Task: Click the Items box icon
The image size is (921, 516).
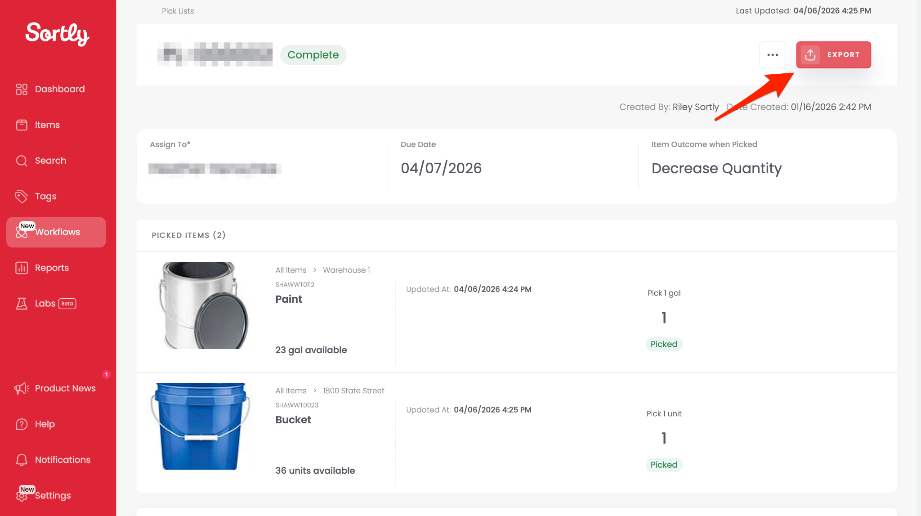Action: 22,125
